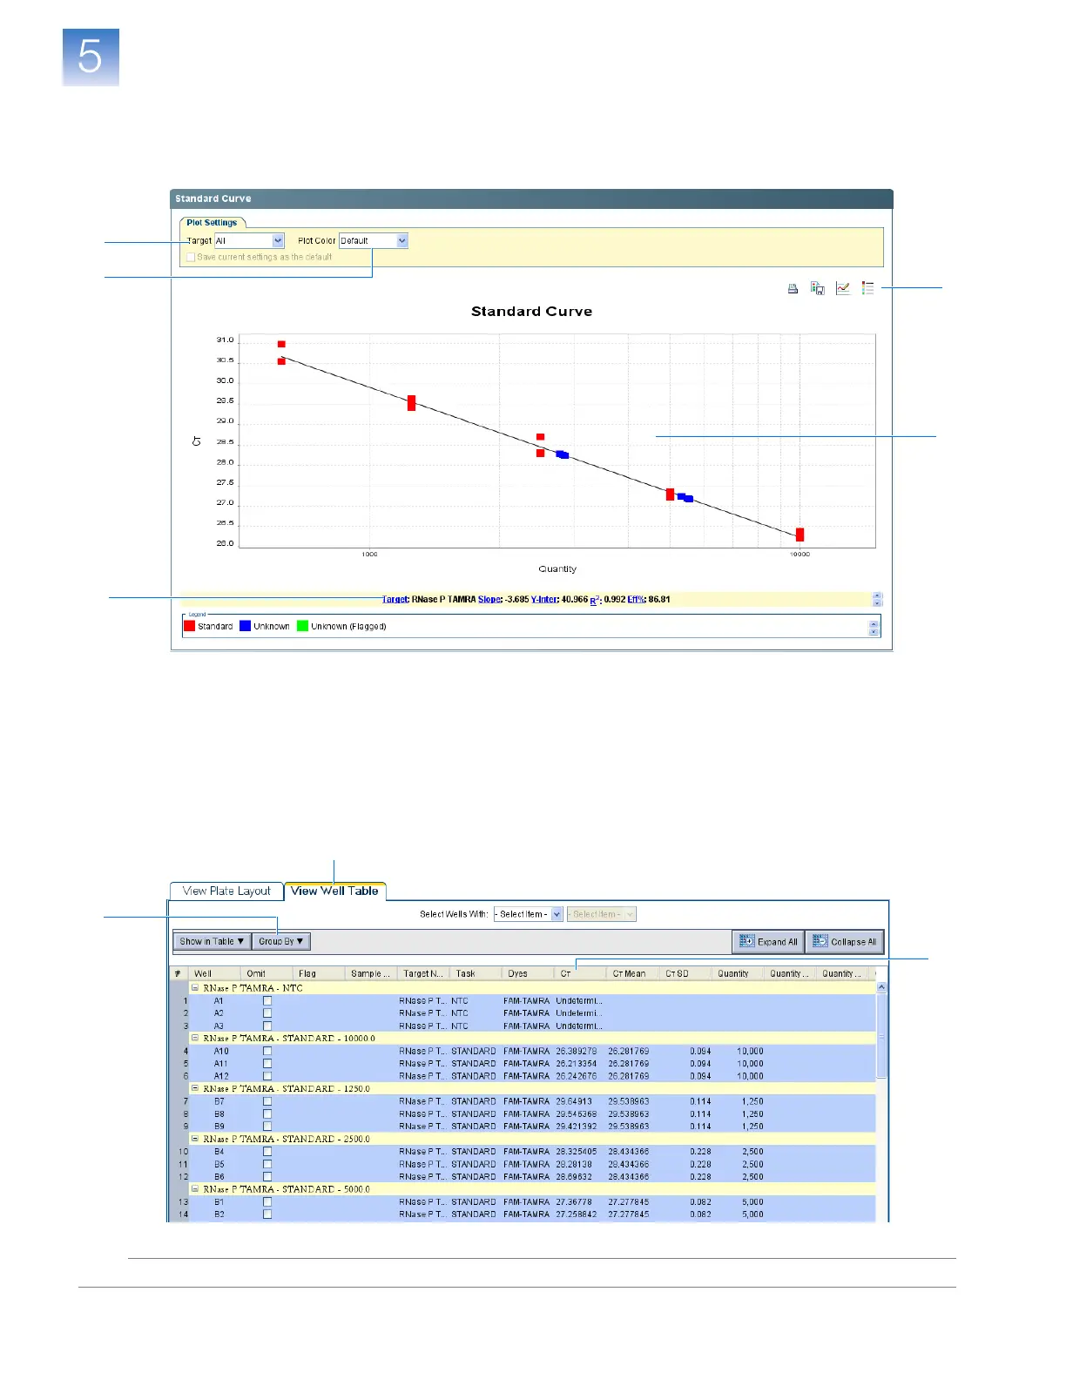Tick the Omit checkbox for well A10
This screenshot has width=1066, height=1379.
267,1052
